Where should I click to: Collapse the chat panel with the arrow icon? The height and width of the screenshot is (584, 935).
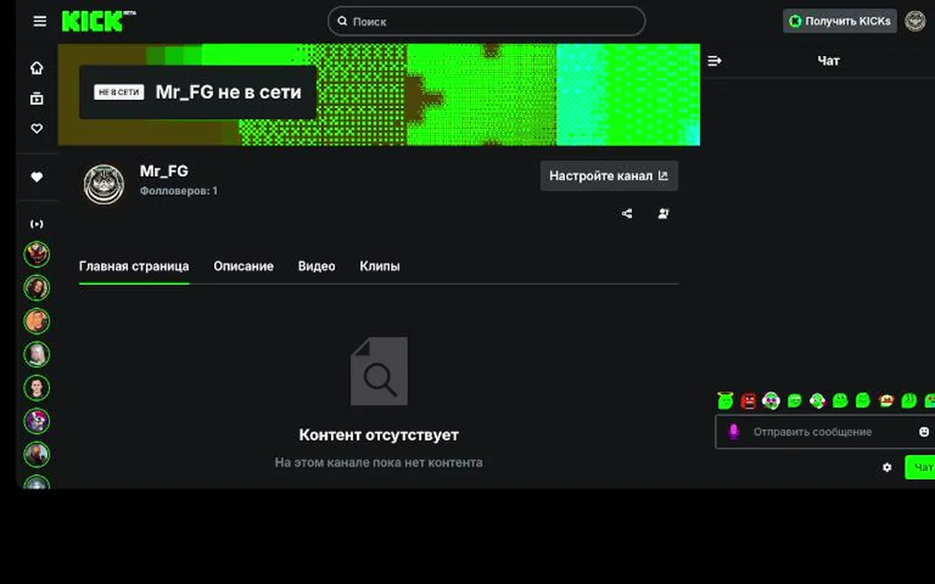tap(714, 61)
